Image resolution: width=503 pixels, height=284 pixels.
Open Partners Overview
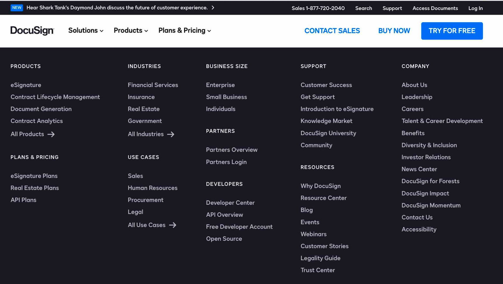(x=232, y=150)
